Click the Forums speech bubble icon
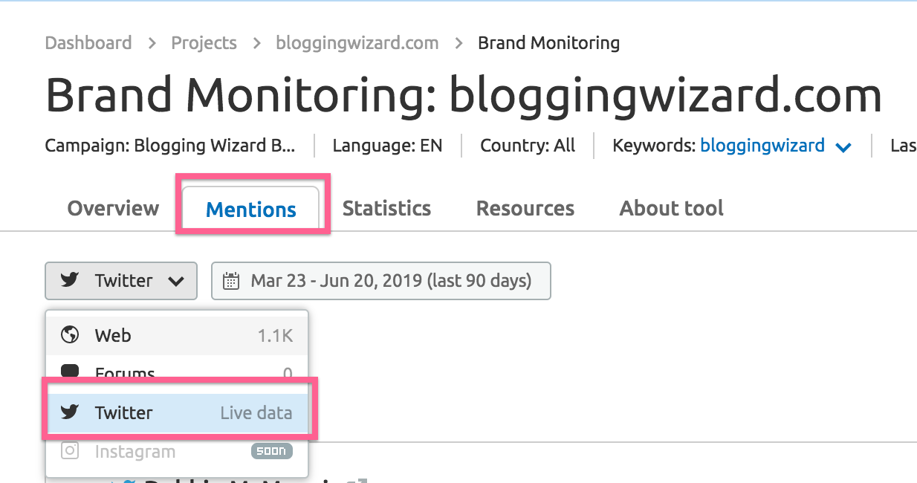 coord(70,372)
